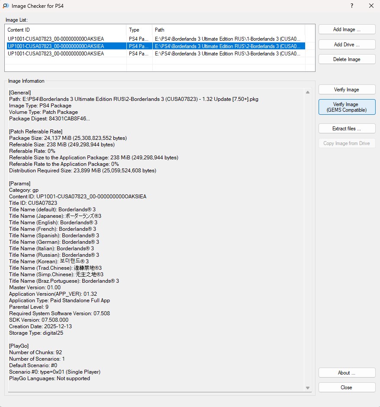Click the Add Image button

pyautogui.click(x=347, y=29)
